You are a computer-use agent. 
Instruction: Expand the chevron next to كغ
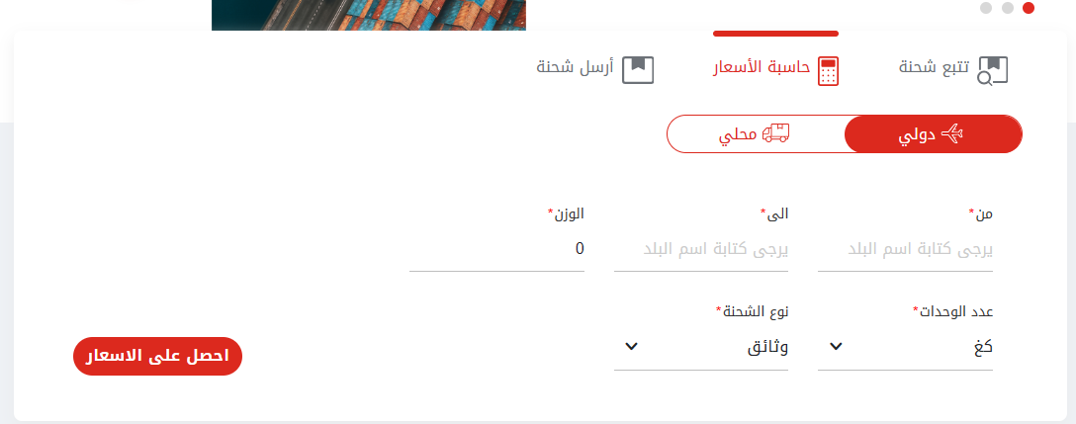point(835,347)
